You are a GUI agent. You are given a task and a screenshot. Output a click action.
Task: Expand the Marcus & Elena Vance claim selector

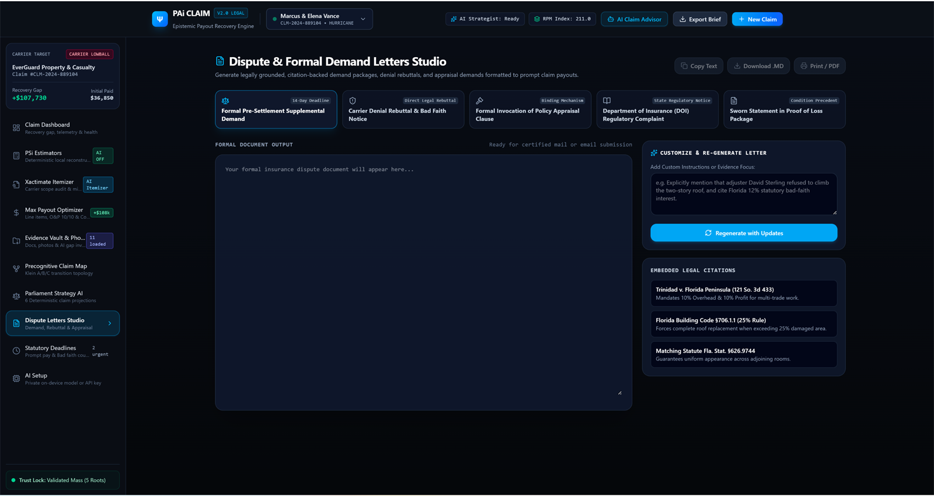[x=319, y=19]
